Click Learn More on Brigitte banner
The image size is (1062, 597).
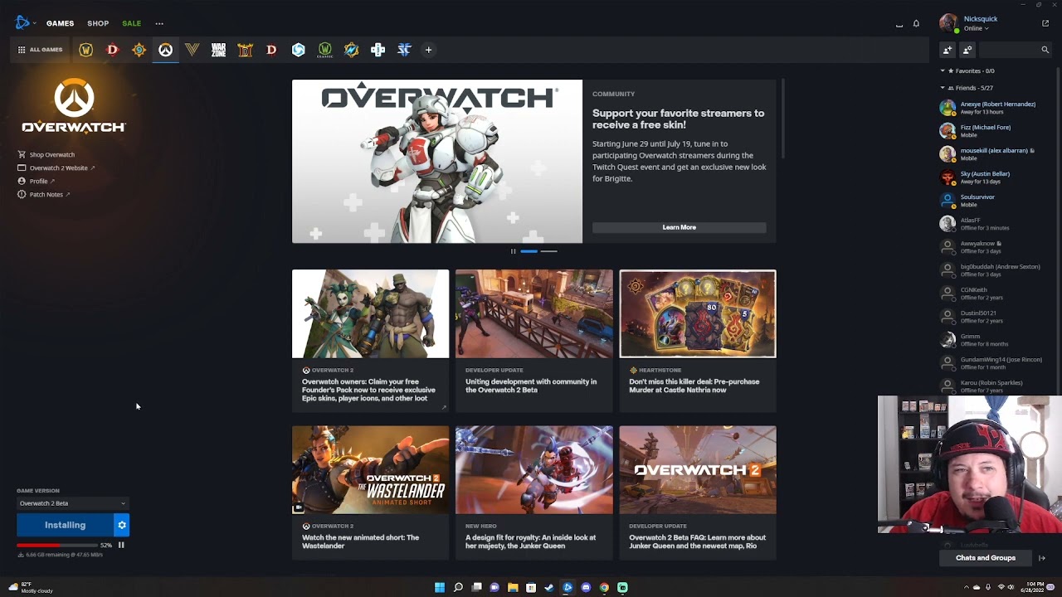[x=679, y=227]
